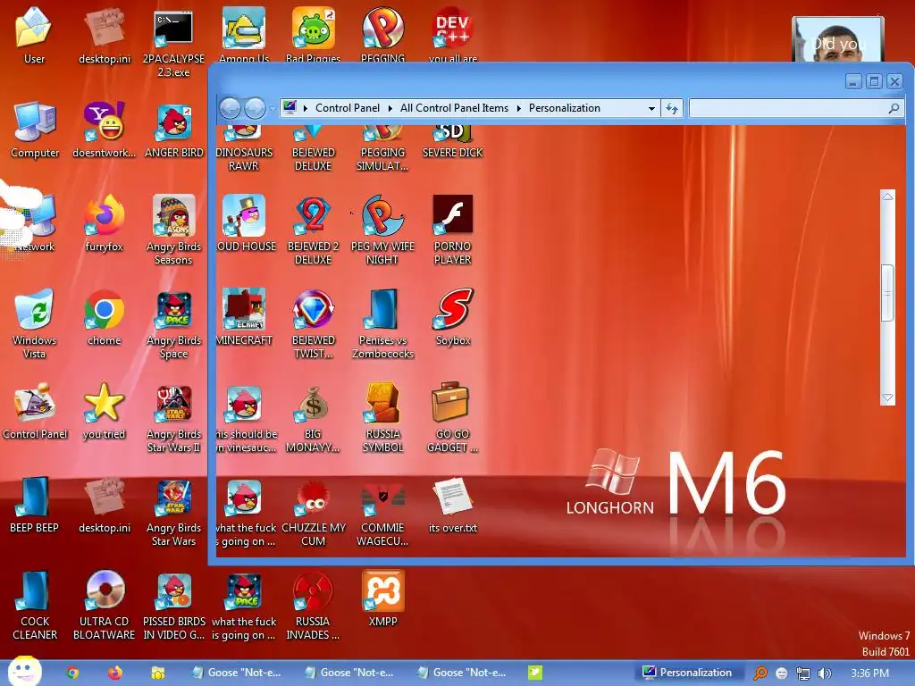Expand the arrow before Control Panel breadcrumb
Viewport: 915px width, 686px height.
pyautogui.click(x=306, y=108)
